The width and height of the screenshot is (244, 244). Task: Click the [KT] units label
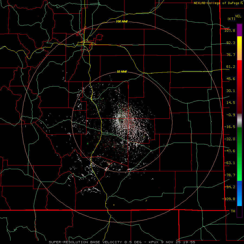[231, 19]
